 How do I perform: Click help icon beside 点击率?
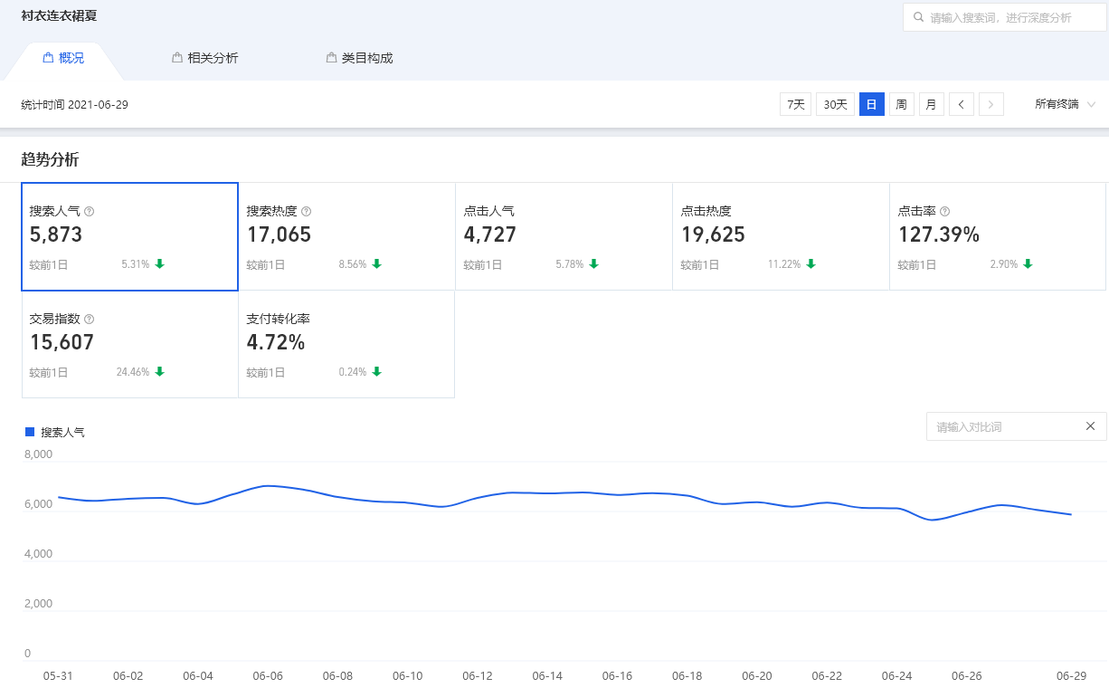tap(944, 211)
